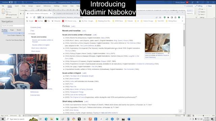Screen dimensions: 216x121
Task: Click the edit link beside Fiction heading
Action: [73, 26]
